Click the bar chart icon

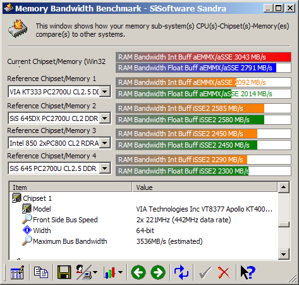point(109,272)
